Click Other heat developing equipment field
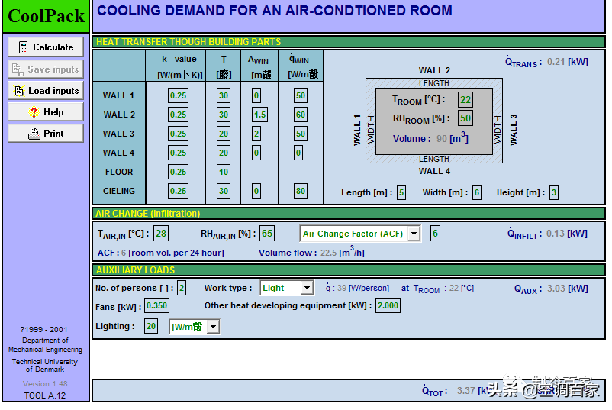The width and height of the screenshot is (612, 410). [x=388, y=305]
